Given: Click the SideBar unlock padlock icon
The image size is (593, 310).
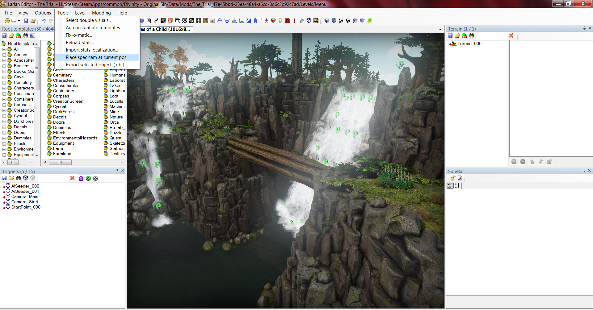Looking at the screenshot, I should point(453,178).
